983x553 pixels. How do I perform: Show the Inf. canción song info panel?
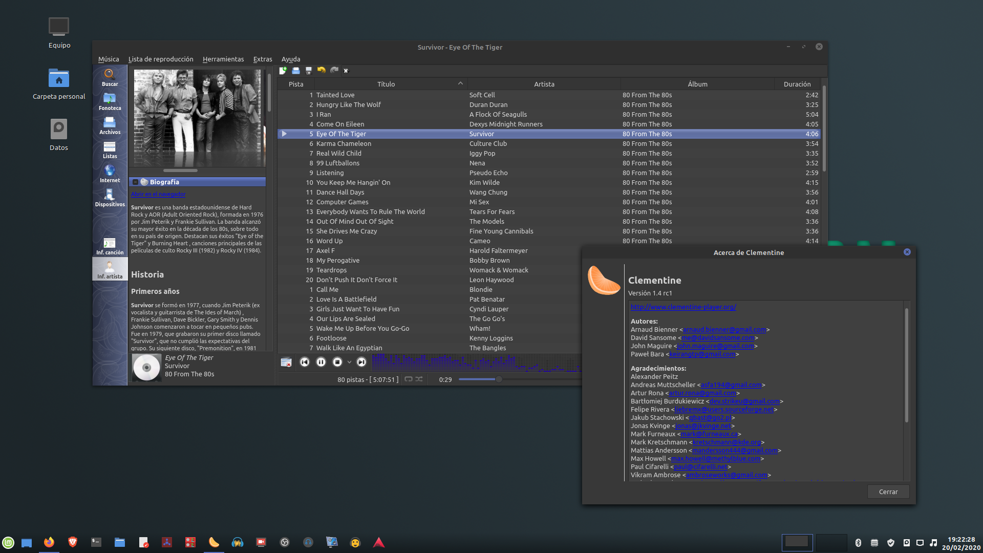(110, 246)
